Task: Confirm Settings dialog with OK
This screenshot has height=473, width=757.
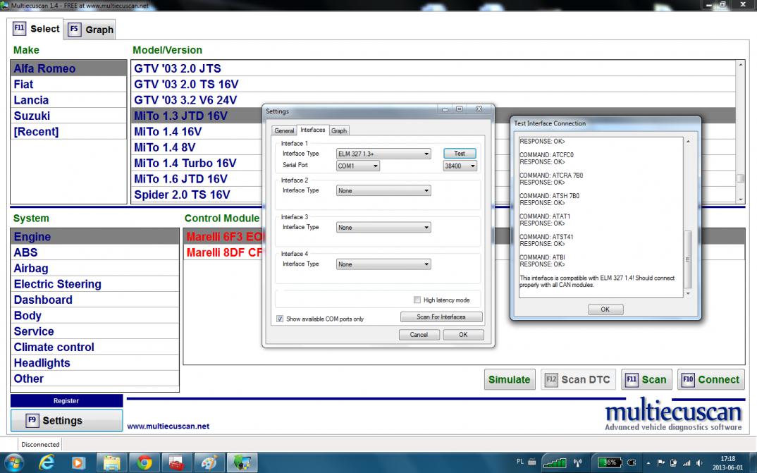Action: (x=463, y=334)
